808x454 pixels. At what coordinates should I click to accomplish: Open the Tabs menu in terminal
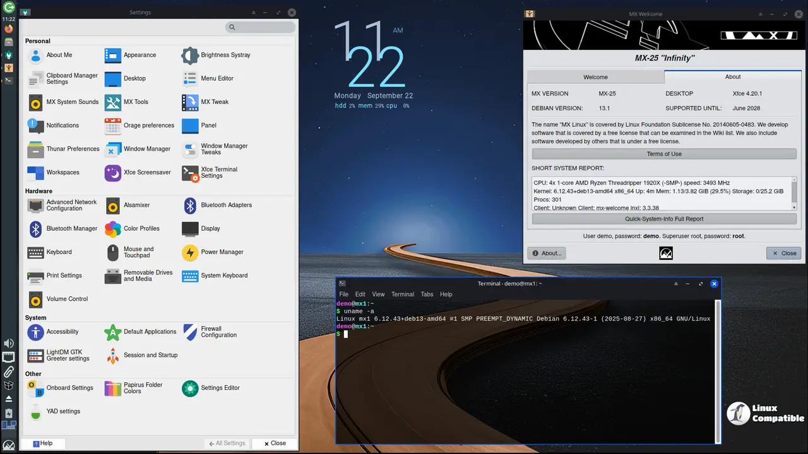point(427,294)
